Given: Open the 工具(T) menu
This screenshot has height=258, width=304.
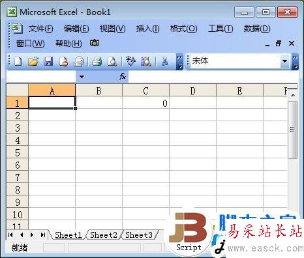Looking at the screenshot, I should 220,29.
